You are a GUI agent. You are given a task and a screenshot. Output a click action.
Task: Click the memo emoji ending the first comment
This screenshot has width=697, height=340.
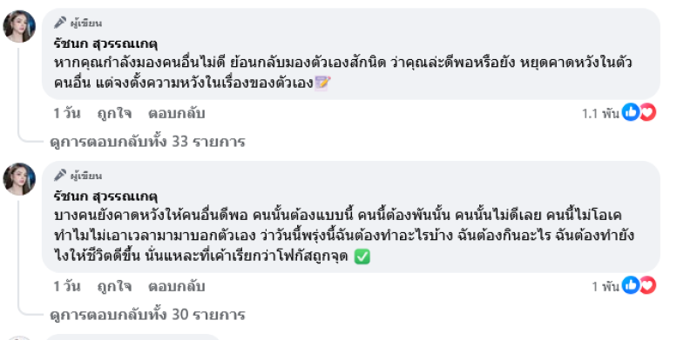(x=322, y=83)
